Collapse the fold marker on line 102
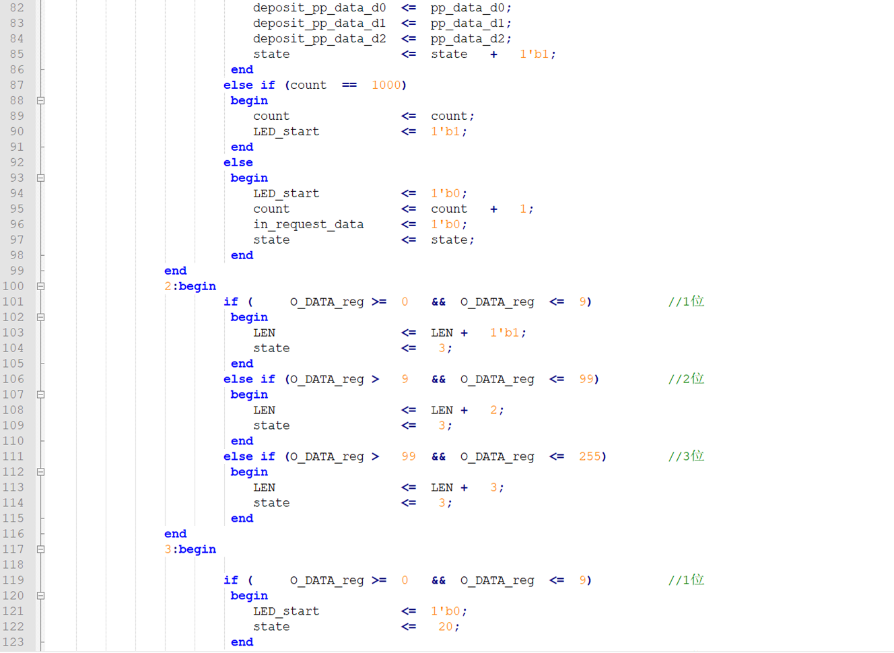This screenshot has width=894, height=653. click(x=40, y=317)
